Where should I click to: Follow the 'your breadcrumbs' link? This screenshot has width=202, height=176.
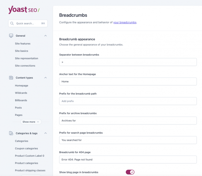(125, 22)
